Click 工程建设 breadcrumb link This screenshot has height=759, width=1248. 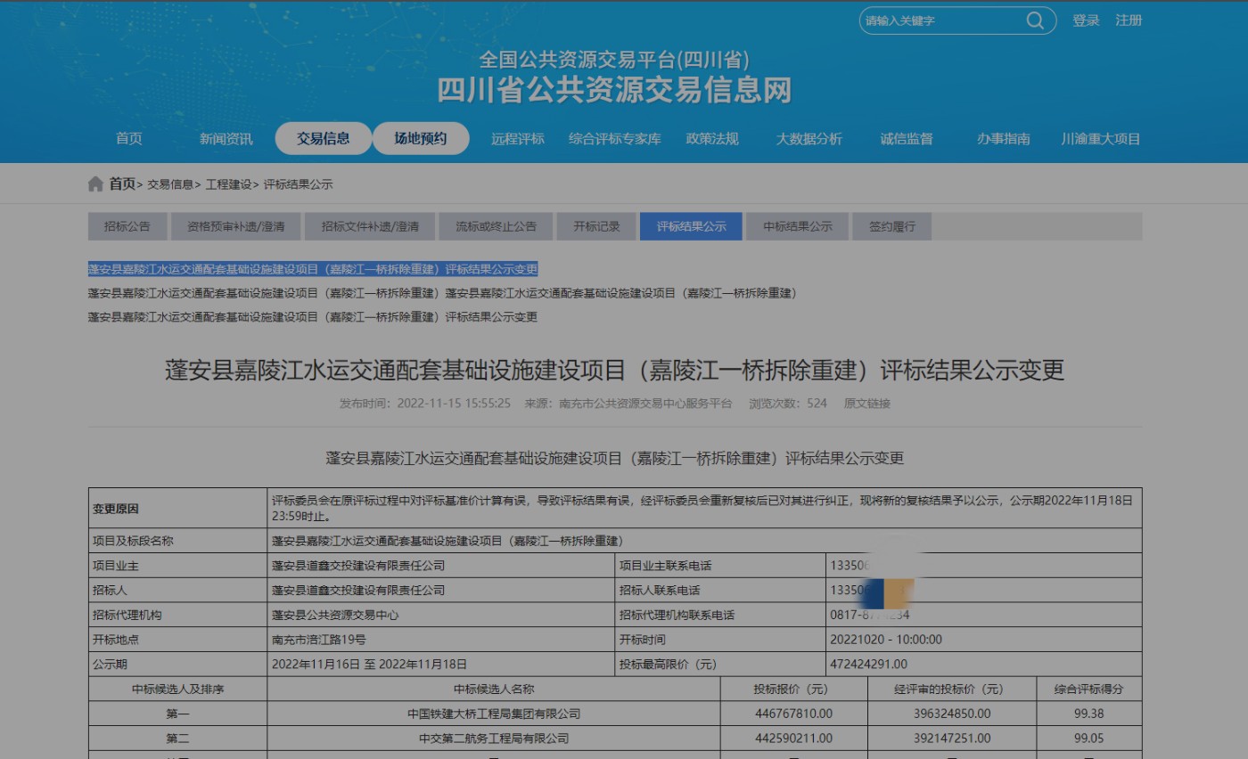228,184
